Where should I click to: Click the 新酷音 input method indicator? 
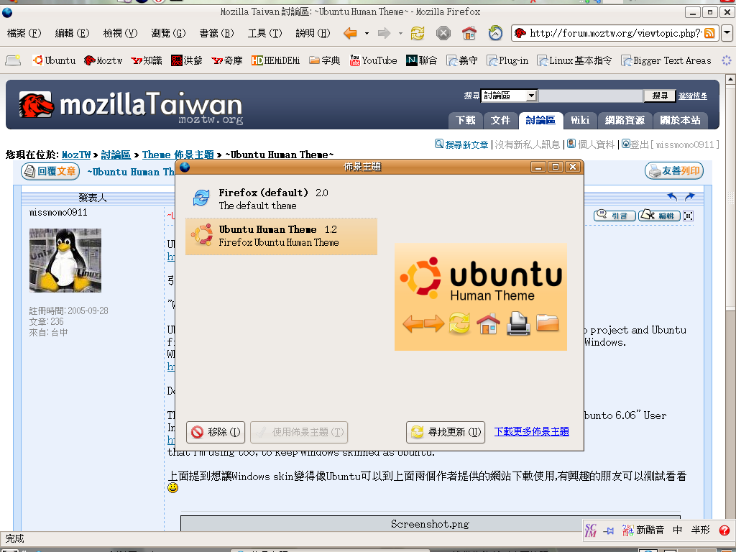tap(643, 530)
